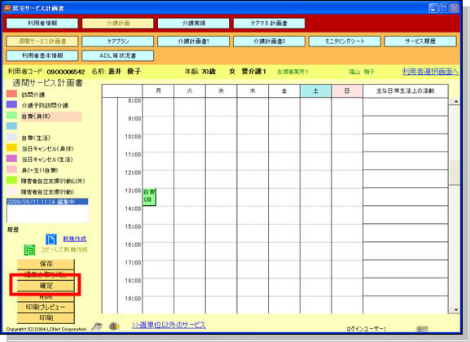This screenshot has height=342, width=470.
Task: Click the 印刷プレビュー button
Action: coord(46,307)
